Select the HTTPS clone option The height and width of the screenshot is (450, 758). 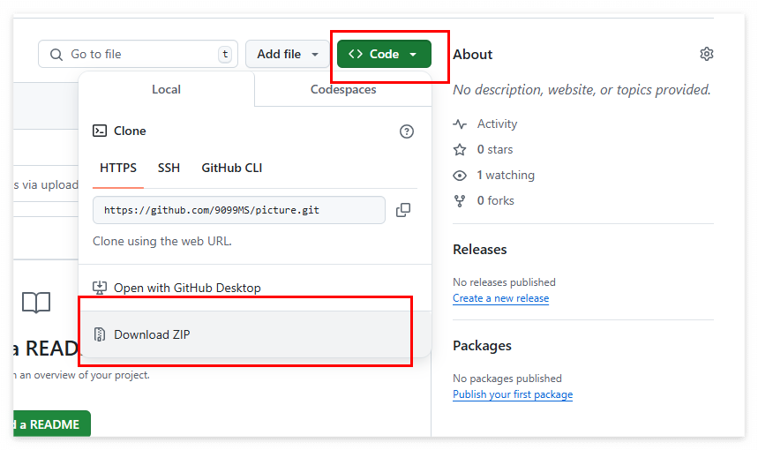click(118, 168)
